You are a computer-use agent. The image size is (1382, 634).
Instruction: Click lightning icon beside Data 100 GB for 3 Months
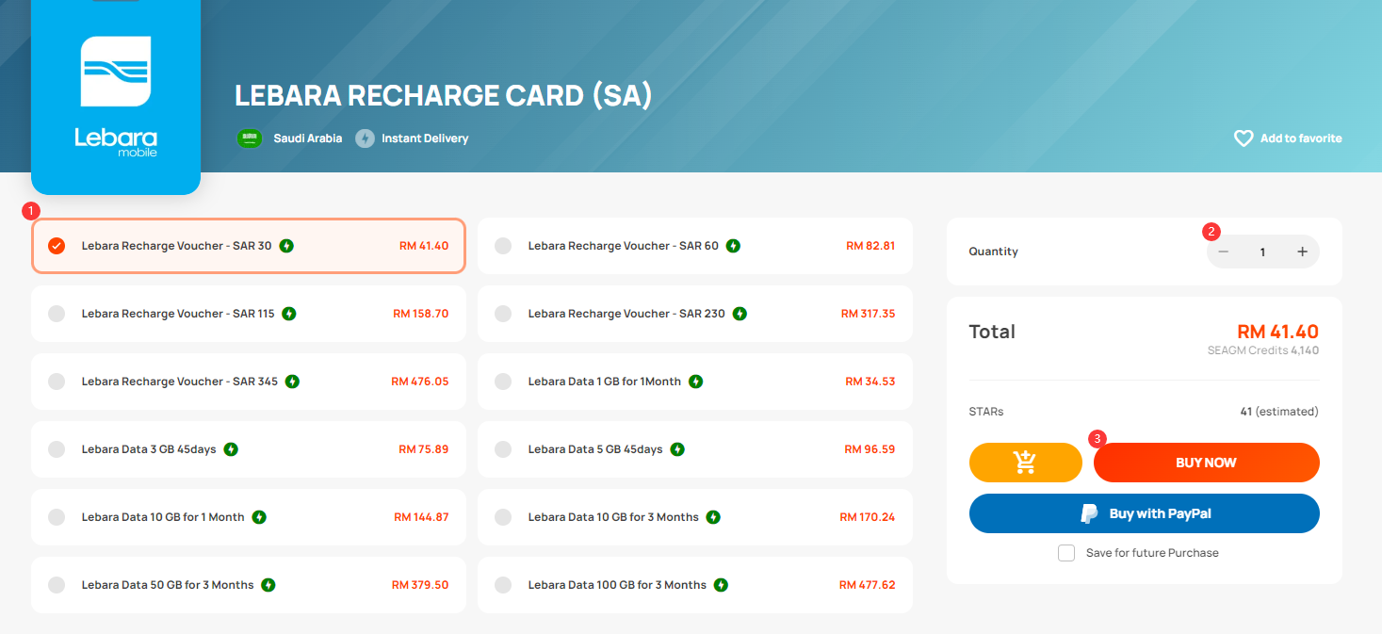721,585
